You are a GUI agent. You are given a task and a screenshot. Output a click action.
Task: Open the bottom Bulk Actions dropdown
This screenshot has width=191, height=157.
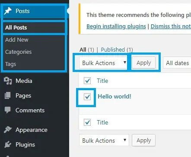[x=104, y=141]
